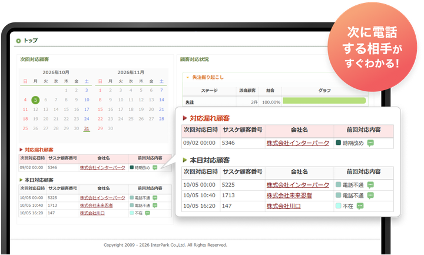Open comment bubble for 5225 row in enlarged callout

[x=370, y=185]
